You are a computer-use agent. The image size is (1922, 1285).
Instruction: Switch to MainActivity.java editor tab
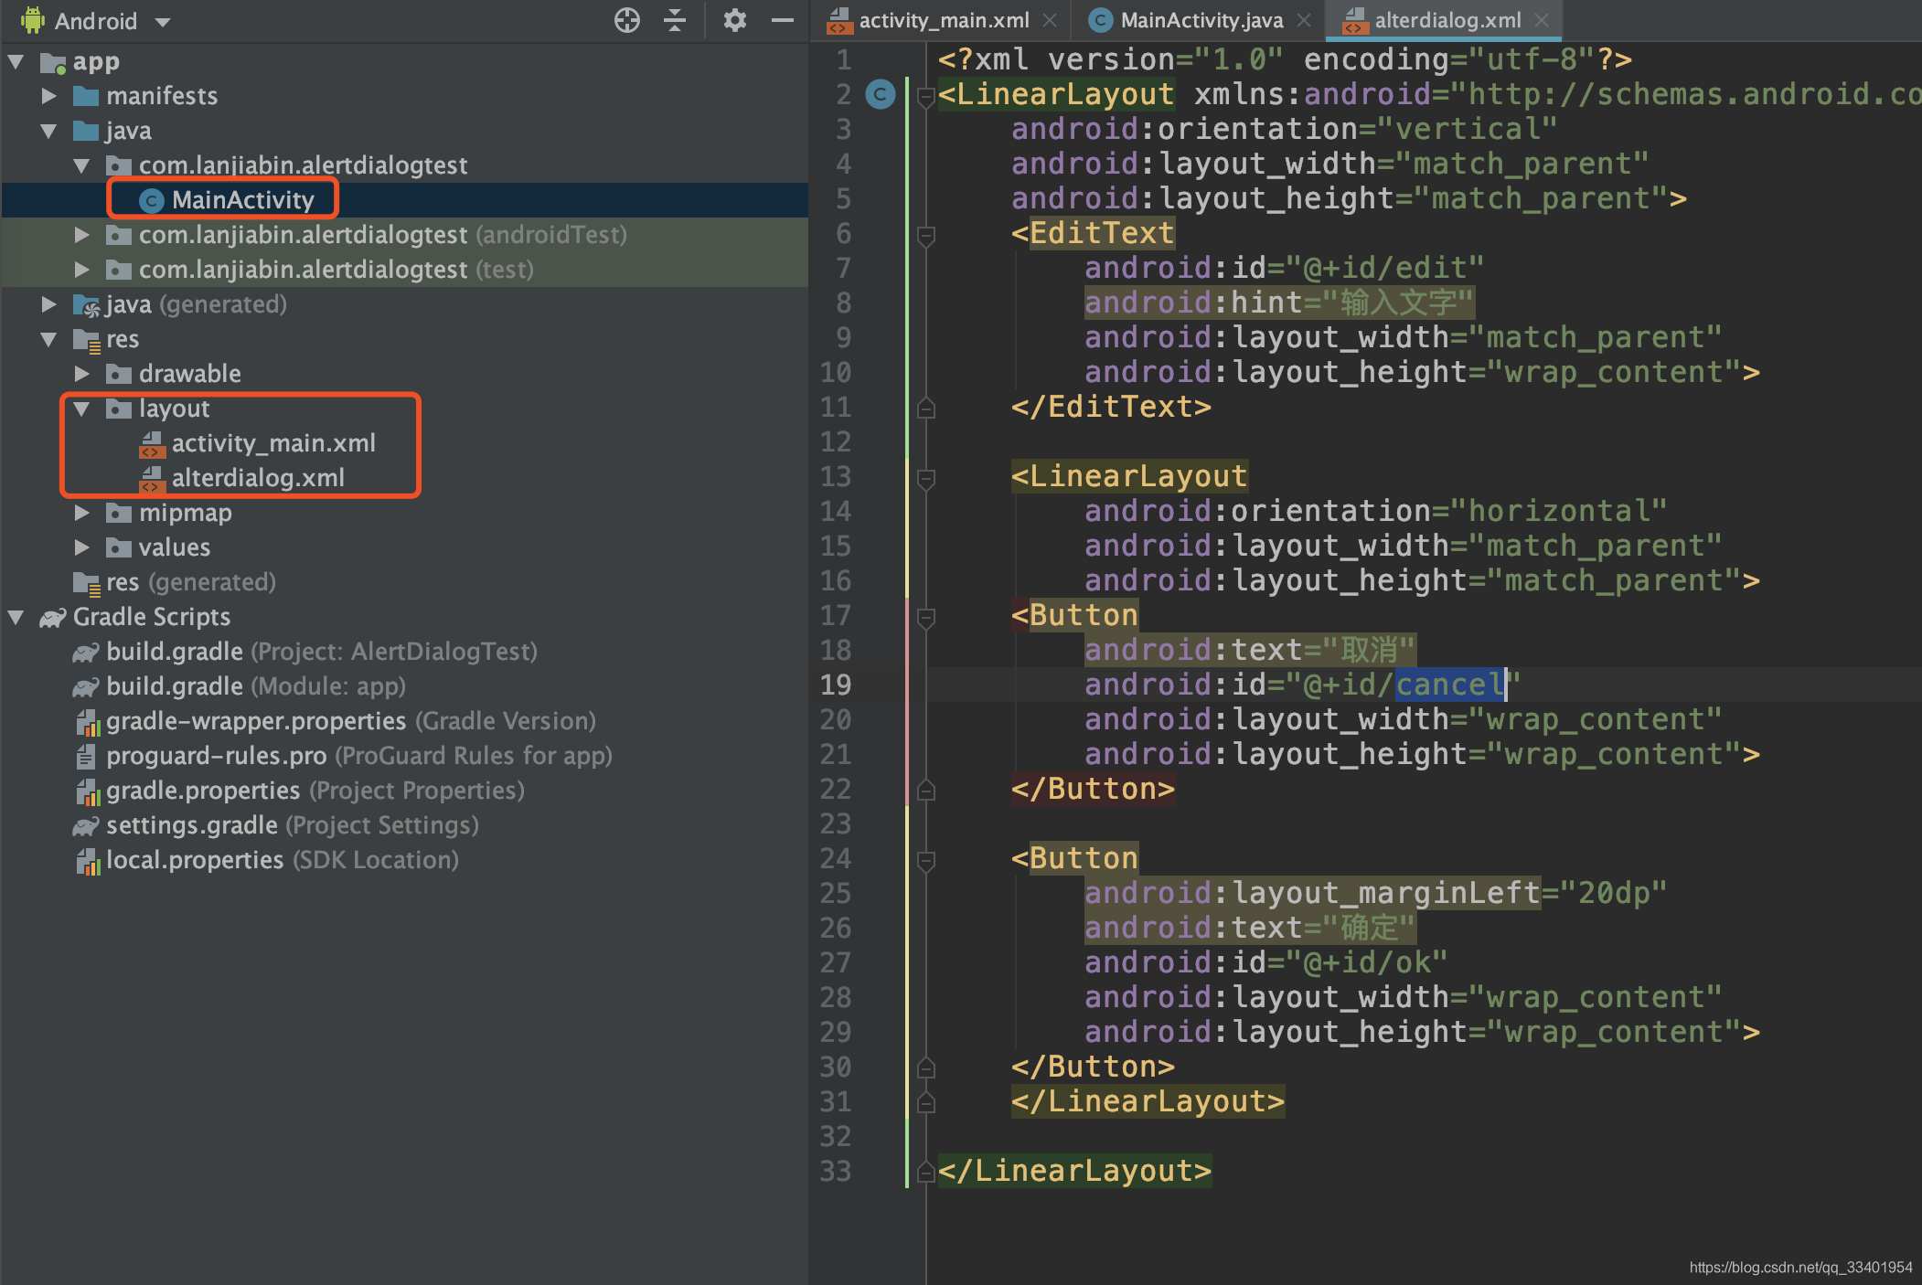pyautogui.click(x=1201, y=20)
